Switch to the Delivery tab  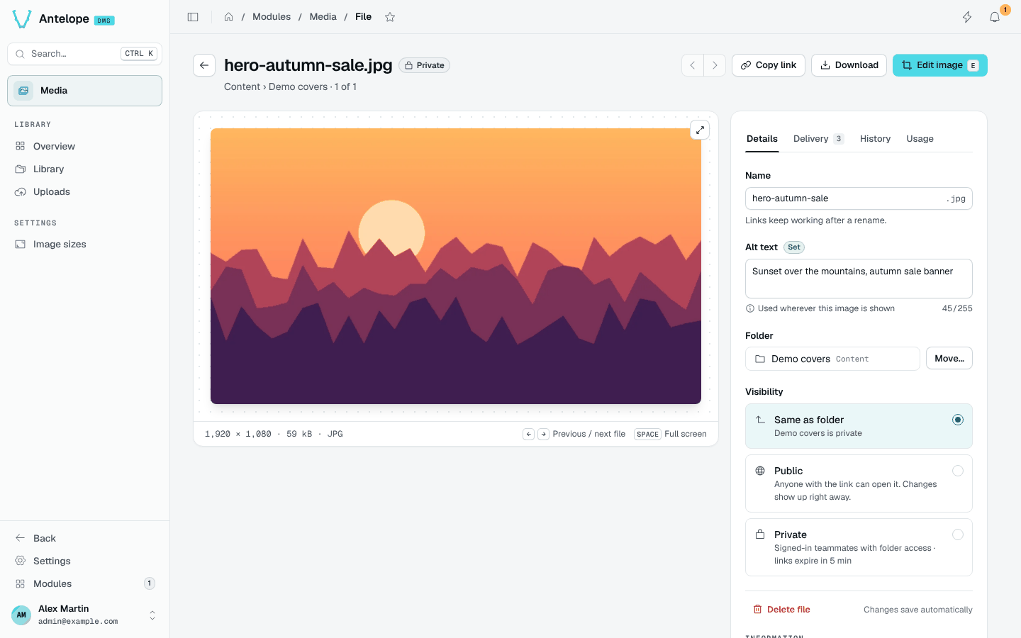coord(818,139)
